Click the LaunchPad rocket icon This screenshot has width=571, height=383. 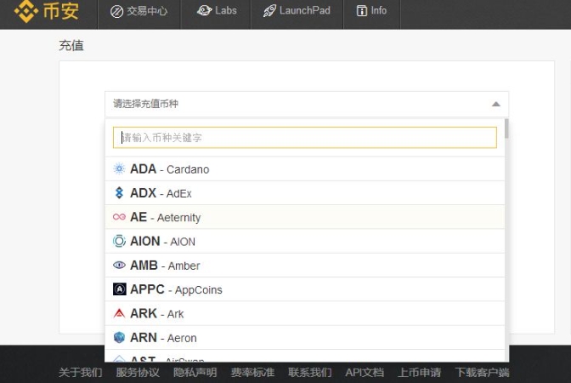click(x=269, y=11)
